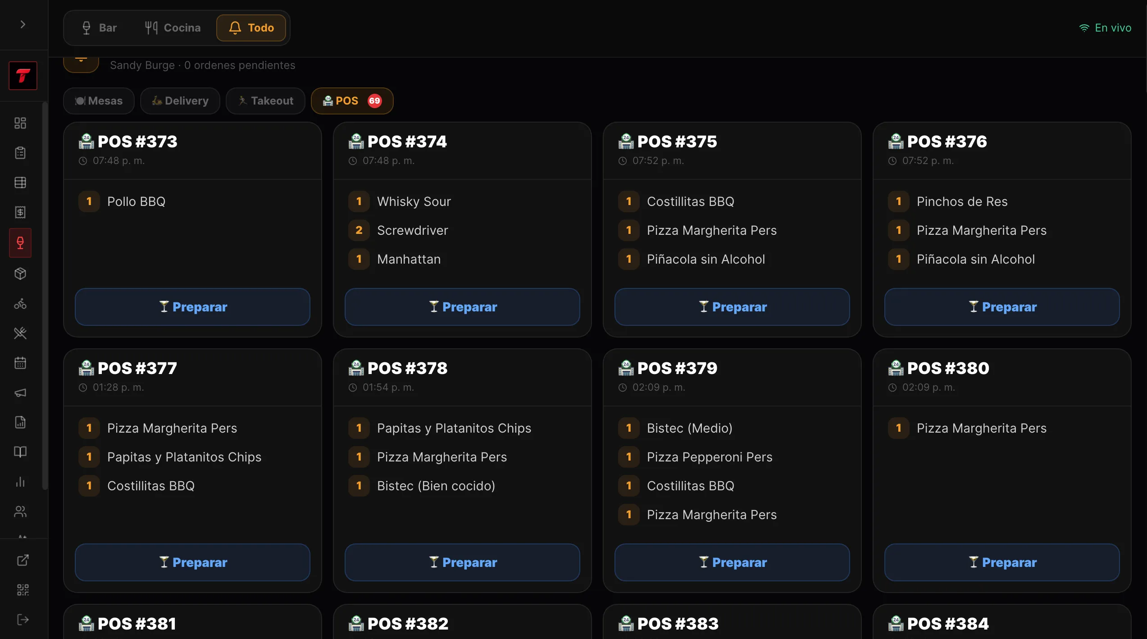This screenshot has width=1147, height=639.
Task: Open the receipt dollar icon in sidebar
Action: (20, 212)
